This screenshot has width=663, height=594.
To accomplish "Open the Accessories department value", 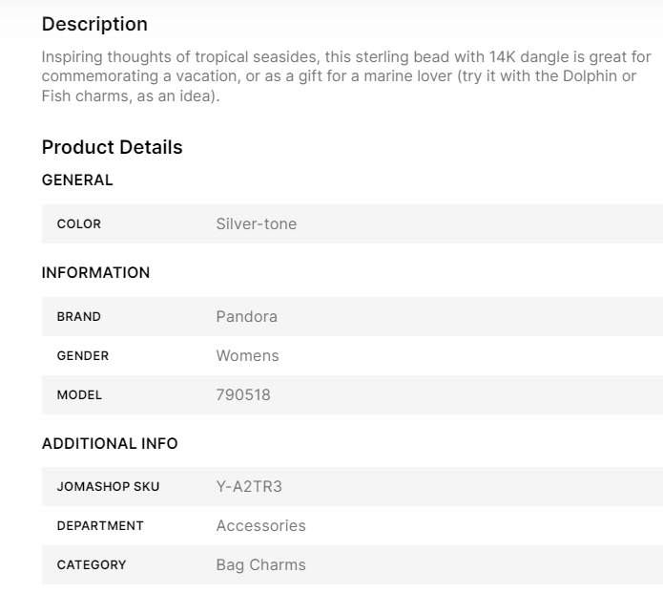I will pos(260,525).
